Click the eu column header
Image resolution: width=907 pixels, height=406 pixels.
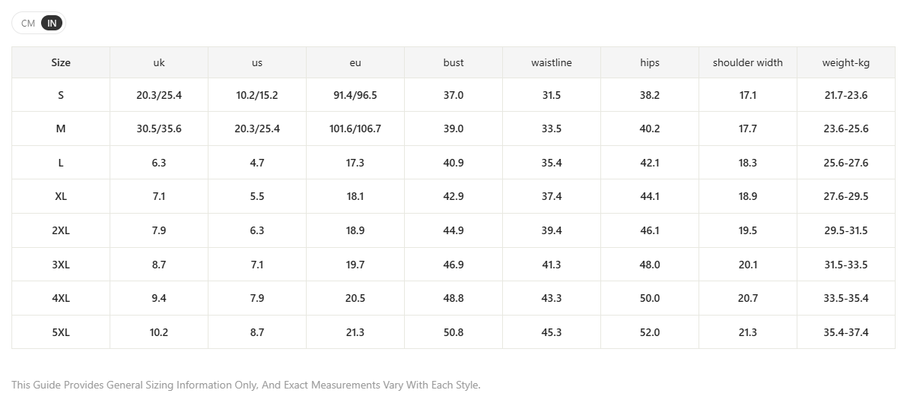click(355, 62)
